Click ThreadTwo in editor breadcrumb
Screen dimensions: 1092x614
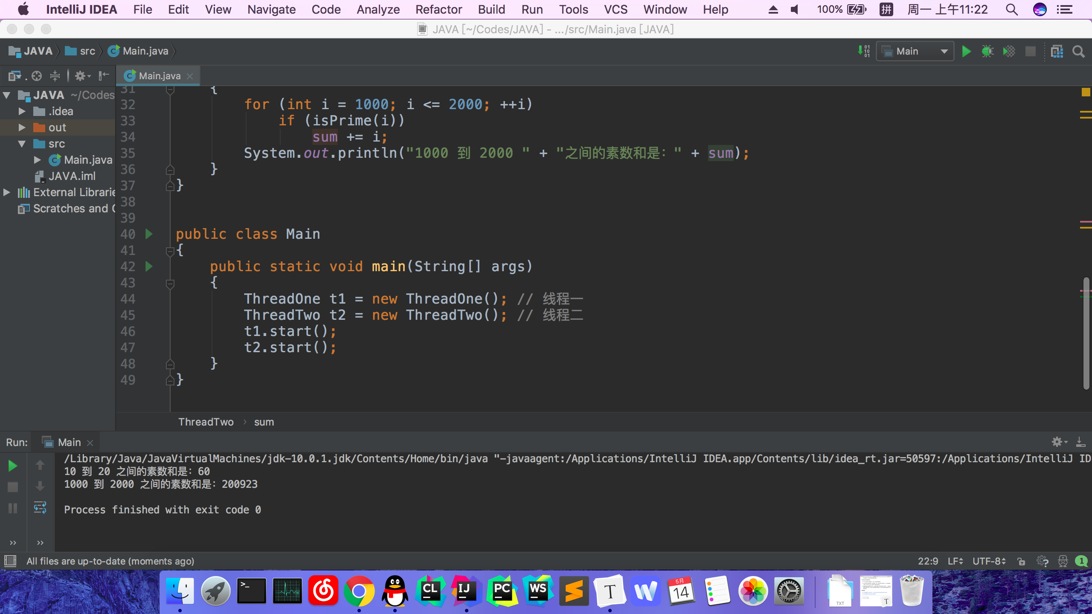206,422
